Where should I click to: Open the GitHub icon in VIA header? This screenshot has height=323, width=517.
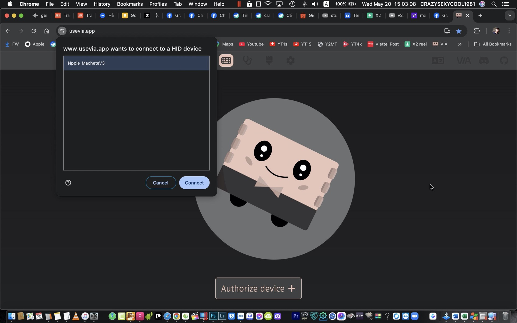tap(504, 61)
